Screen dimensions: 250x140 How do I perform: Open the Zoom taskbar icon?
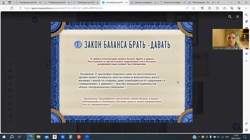point(87,137)
